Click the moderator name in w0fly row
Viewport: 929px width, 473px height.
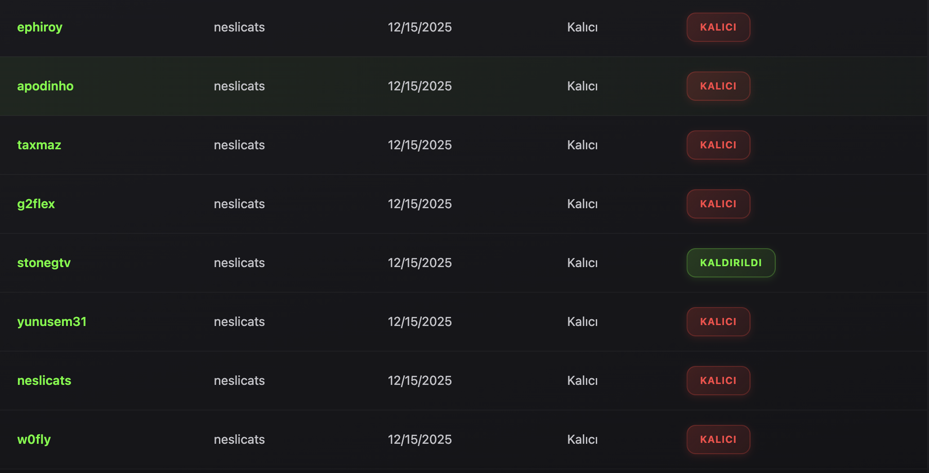(239, 439)
